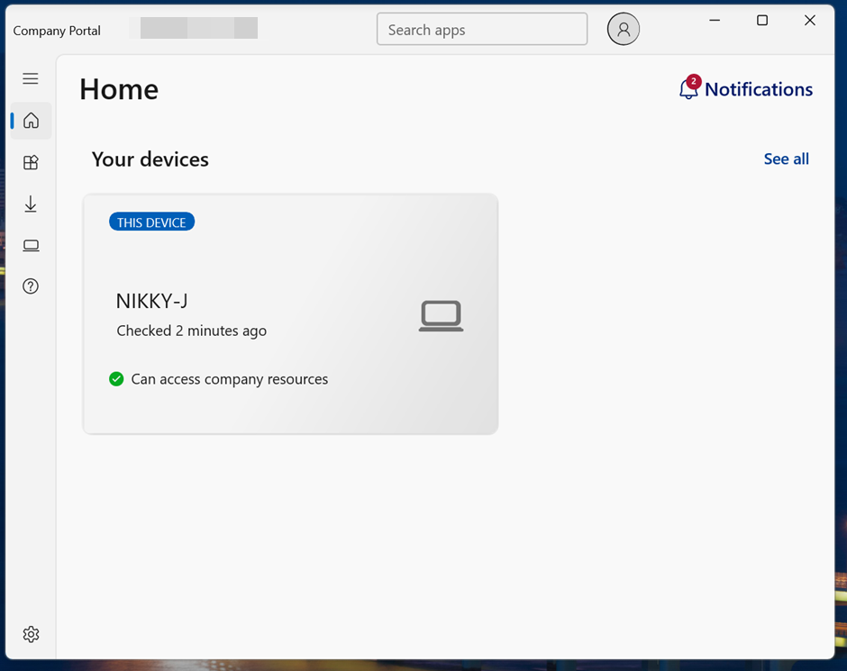Open Downloads & updates in sidebar

point(31,204)
